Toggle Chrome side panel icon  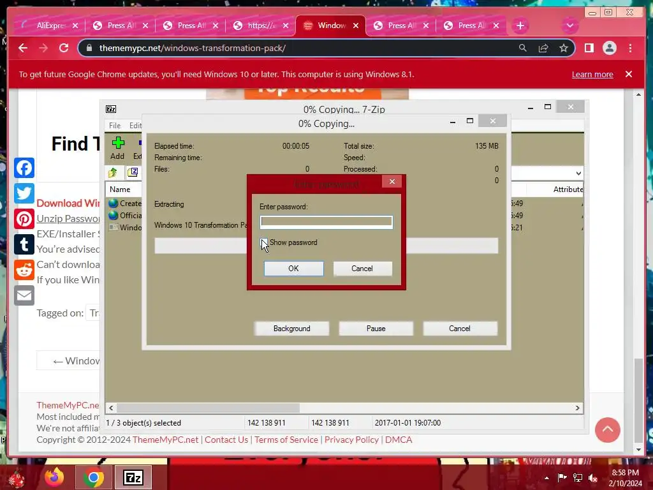tap(589, 48)
